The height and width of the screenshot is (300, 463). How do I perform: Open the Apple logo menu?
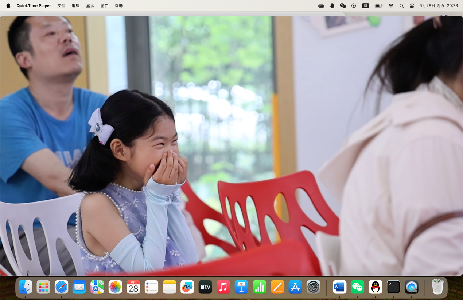[x=8, y=6]
